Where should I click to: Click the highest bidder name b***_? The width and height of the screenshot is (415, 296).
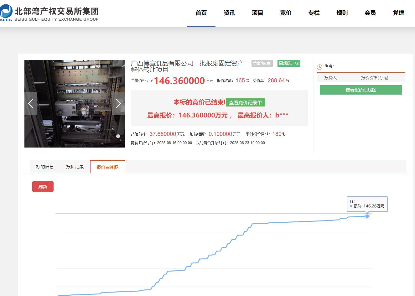coord(283,116)
